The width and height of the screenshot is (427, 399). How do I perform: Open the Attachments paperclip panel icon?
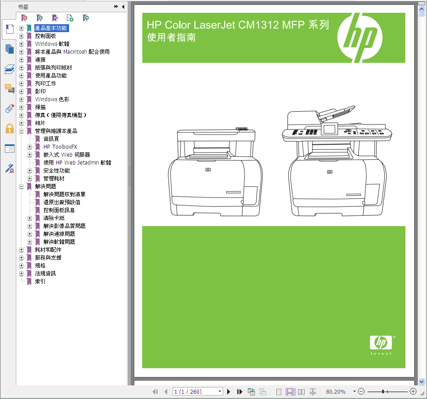[10, 108]
